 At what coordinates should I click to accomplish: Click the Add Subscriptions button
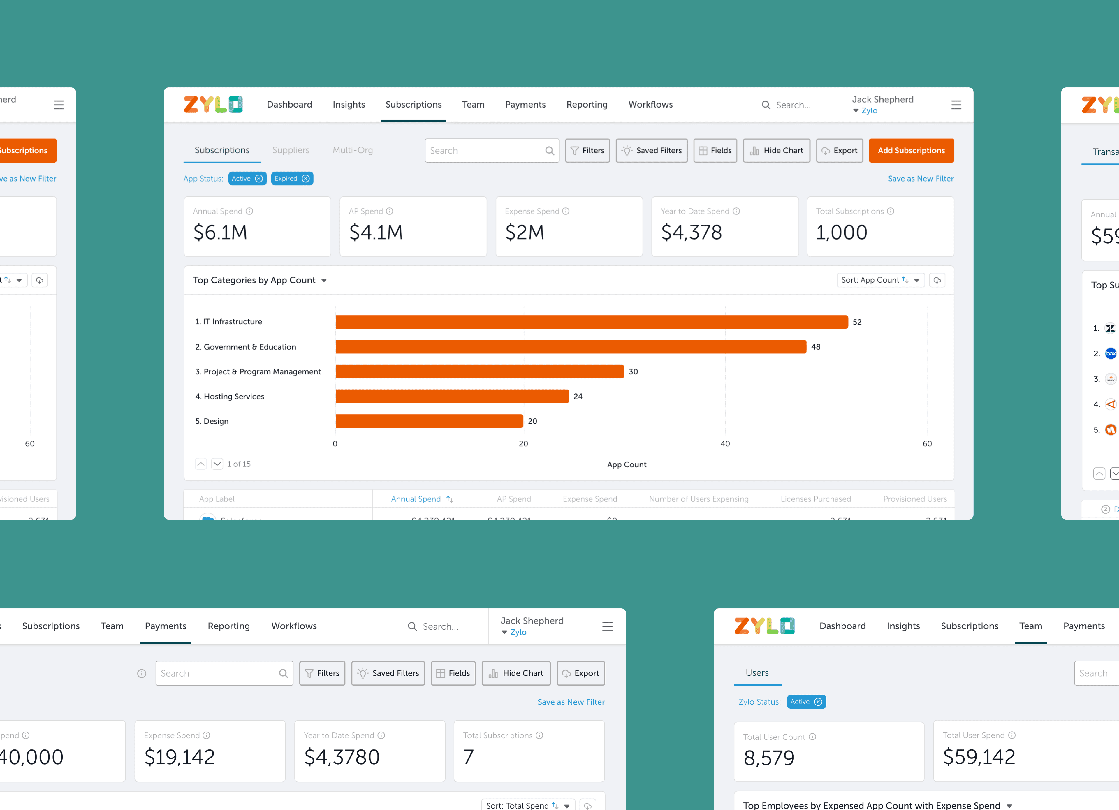[911, 150]
